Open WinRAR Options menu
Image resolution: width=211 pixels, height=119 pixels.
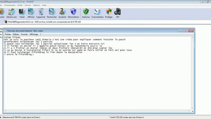37,5
